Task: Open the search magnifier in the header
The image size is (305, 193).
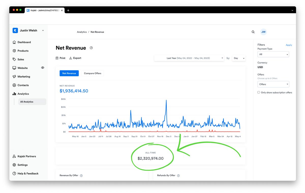Action: click(253, 32)
